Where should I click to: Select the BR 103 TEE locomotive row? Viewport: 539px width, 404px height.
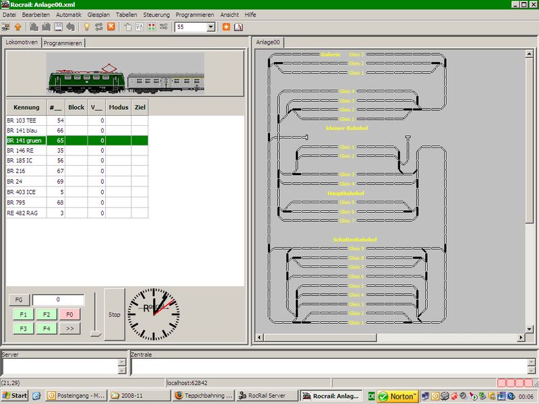click(77, 121)
